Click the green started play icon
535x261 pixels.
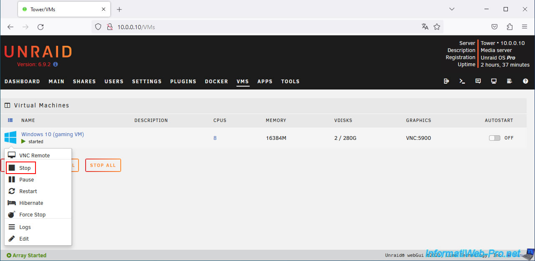point(23,142)
